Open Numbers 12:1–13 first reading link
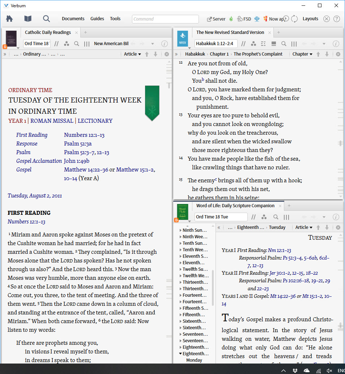 tap(84, 135)
